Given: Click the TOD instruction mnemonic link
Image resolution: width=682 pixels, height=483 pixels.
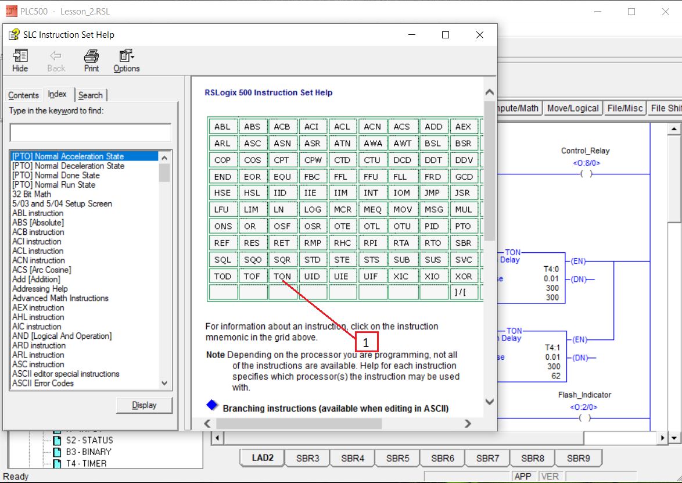Looking at the screenshot, I should (x=222, y=276).
